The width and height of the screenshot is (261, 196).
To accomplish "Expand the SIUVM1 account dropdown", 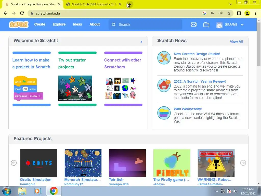I will (242, 25).
